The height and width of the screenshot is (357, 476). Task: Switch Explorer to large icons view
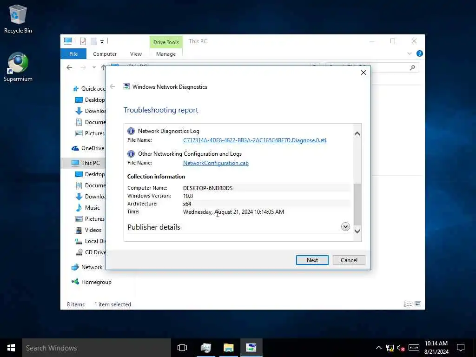point(418,304)
